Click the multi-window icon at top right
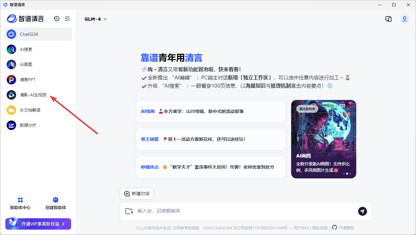 (x=388, y=19)
